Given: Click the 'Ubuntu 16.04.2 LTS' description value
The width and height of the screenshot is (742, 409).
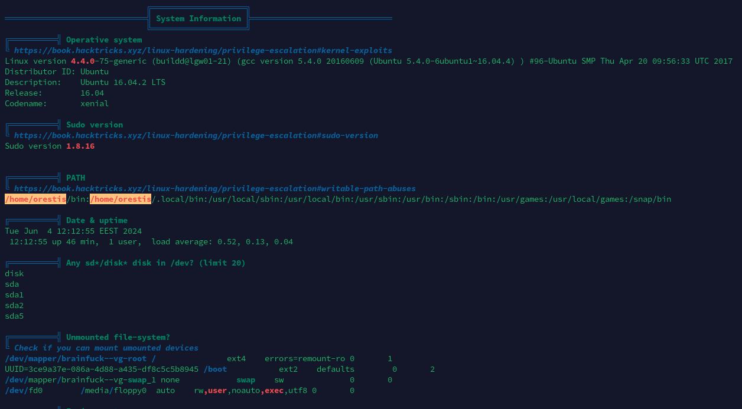Looking at the screenshot, I should [x=123, y=82].
